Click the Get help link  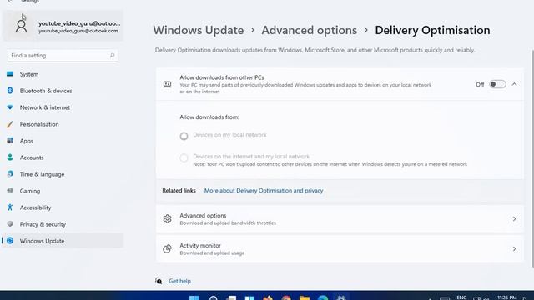(x=180, y=281)
